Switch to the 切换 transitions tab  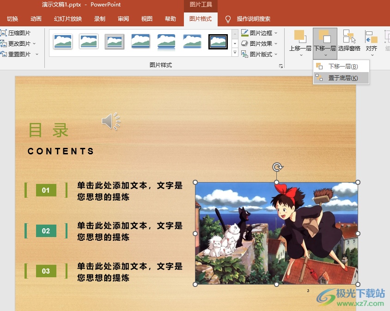pos(12,18)
